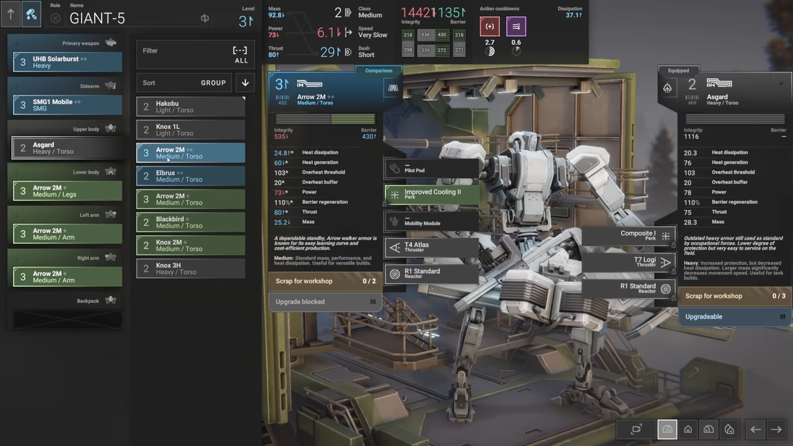Select the second base view icon
The image size is (793, 446).
pyautogui.click(x=688, y=429)
